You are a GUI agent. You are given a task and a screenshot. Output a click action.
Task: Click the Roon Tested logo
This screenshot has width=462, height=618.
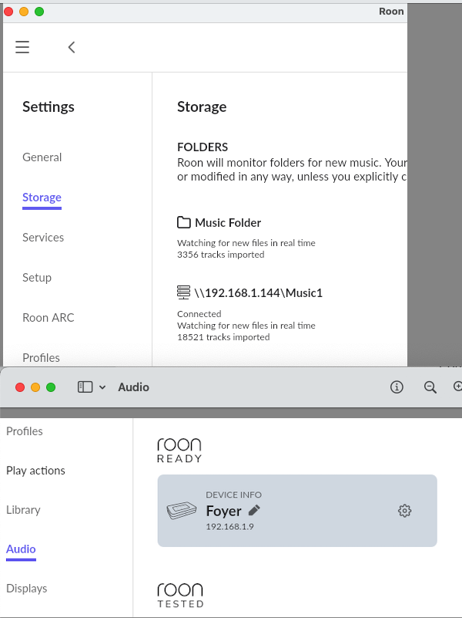(x=180, y=596)
